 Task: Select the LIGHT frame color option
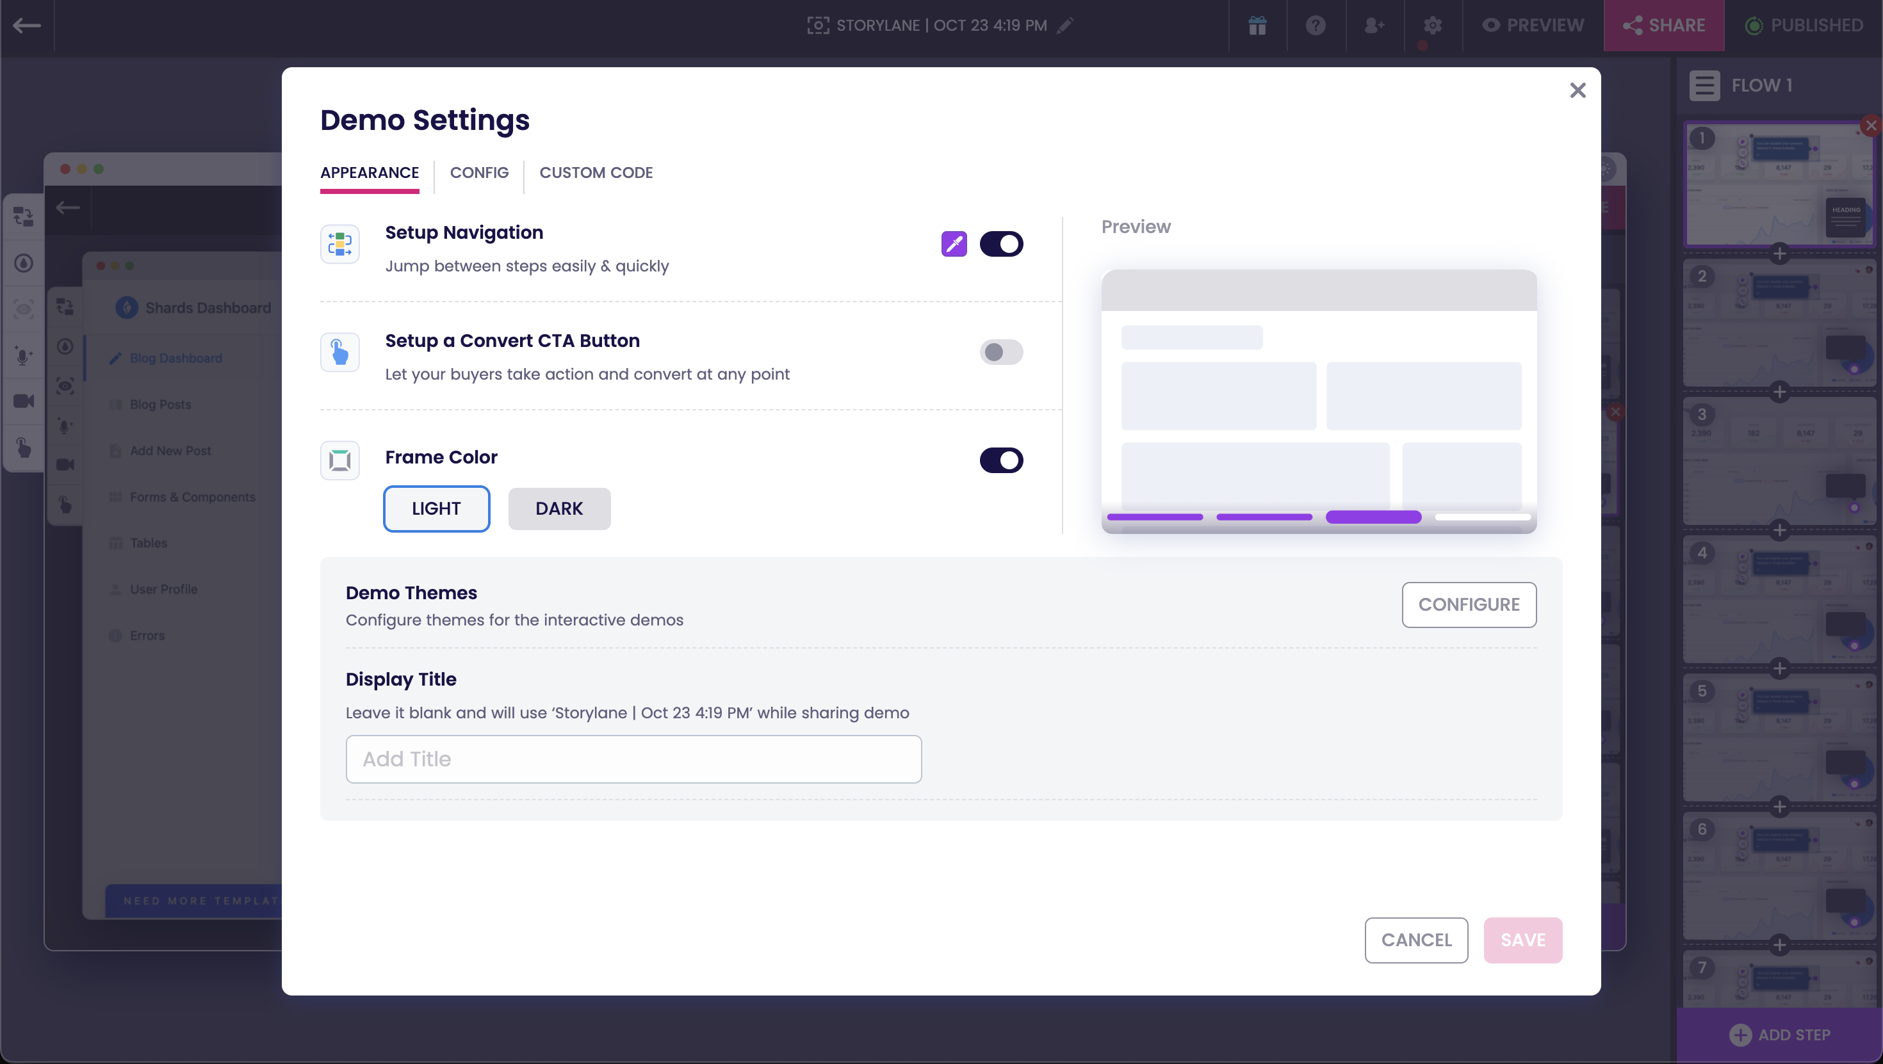436,508
